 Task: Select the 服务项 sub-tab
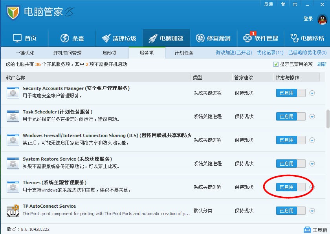coord(147,53)
